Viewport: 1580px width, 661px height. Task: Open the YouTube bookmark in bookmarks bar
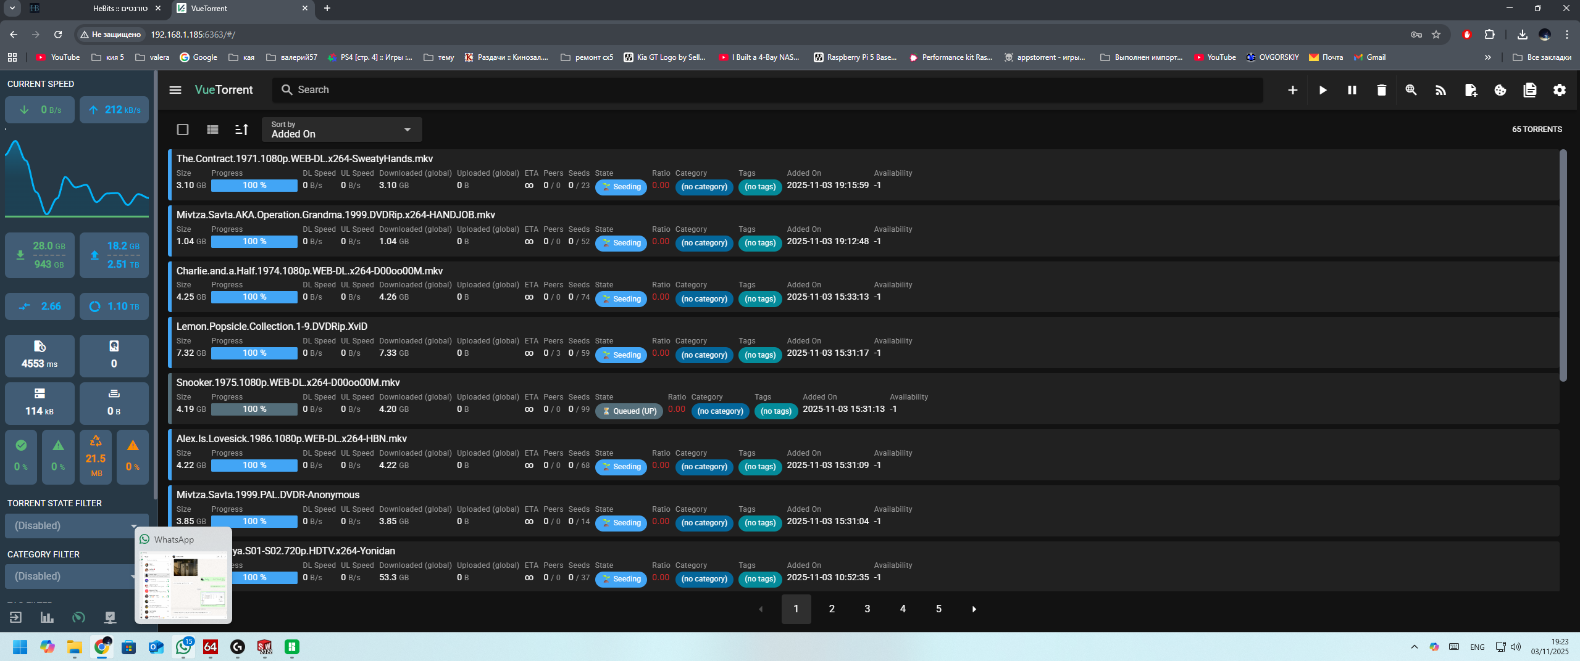click(x=58, y=57)
